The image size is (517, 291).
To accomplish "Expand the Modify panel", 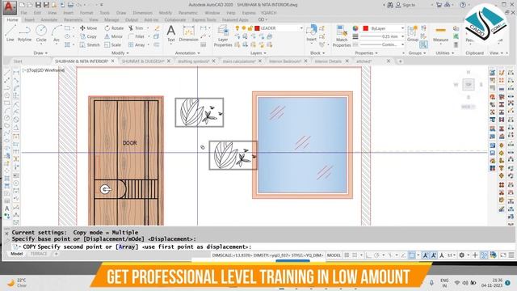I will 120,53.
